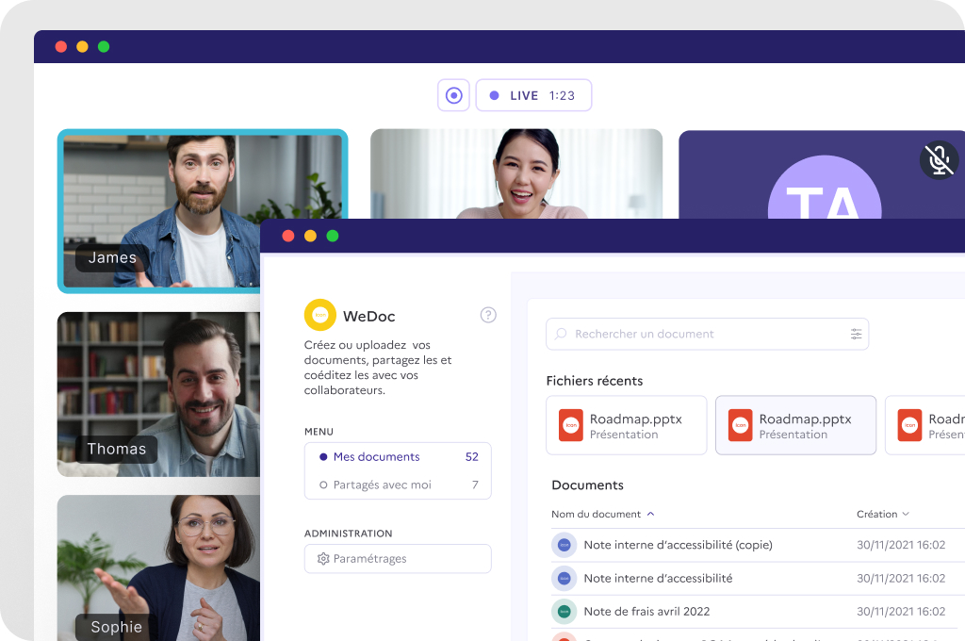
Task: Click the Fichiers récents heading
Action: click(595, 381)
